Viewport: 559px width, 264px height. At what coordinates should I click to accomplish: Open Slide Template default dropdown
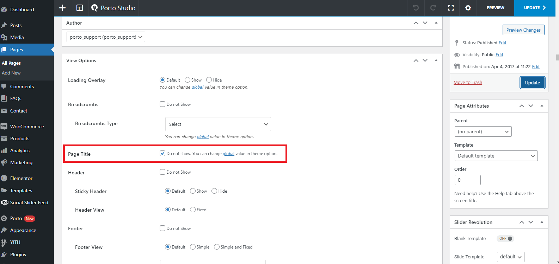point(510,257)
